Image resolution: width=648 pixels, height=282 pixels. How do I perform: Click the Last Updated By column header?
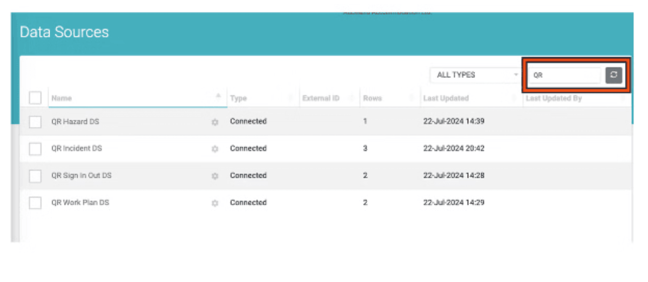tap(553, 99)
